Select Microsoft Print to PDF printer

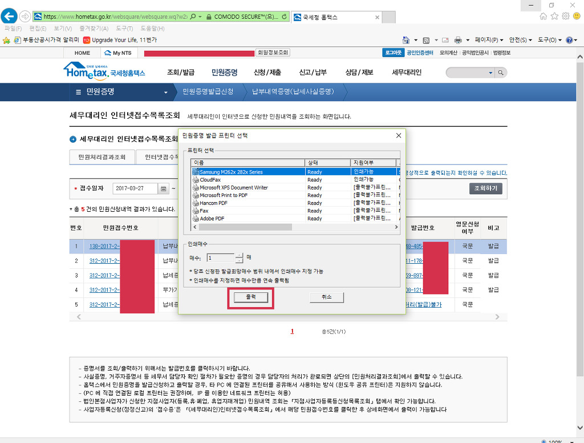click(294, 195)
